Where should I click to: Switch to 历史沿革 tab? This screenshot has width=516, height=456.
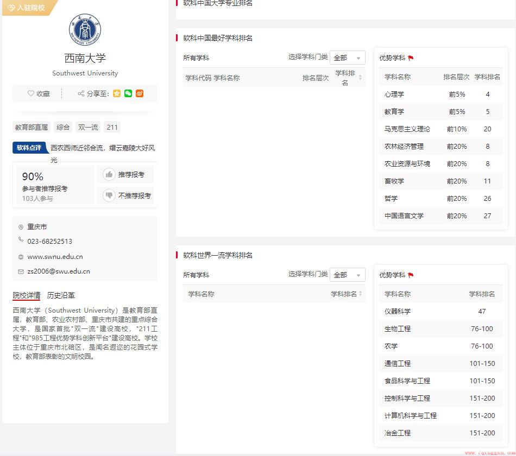pos(61,295)
